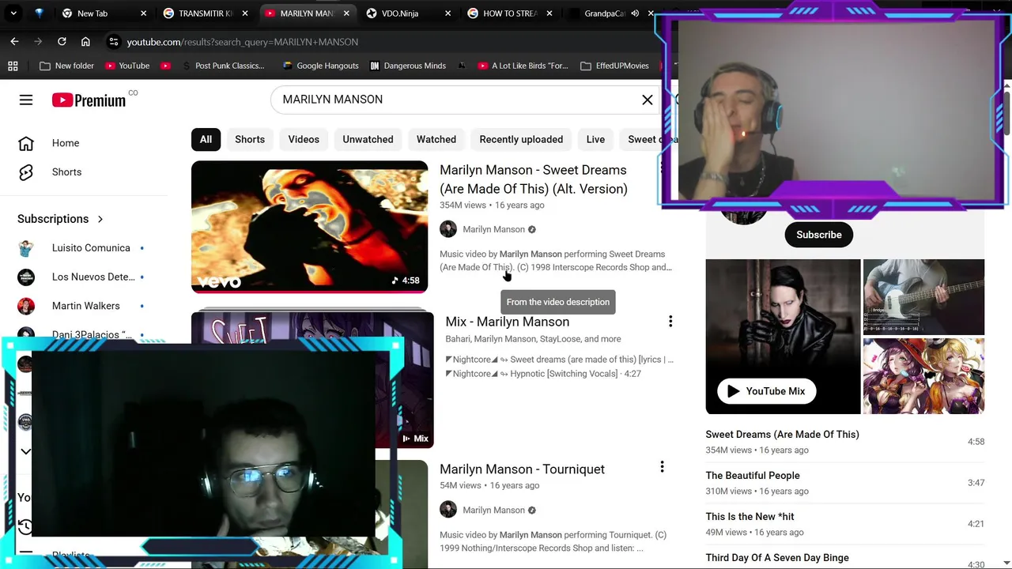
Task: Reload the page with the refresh icon
Action: [62, 41]
